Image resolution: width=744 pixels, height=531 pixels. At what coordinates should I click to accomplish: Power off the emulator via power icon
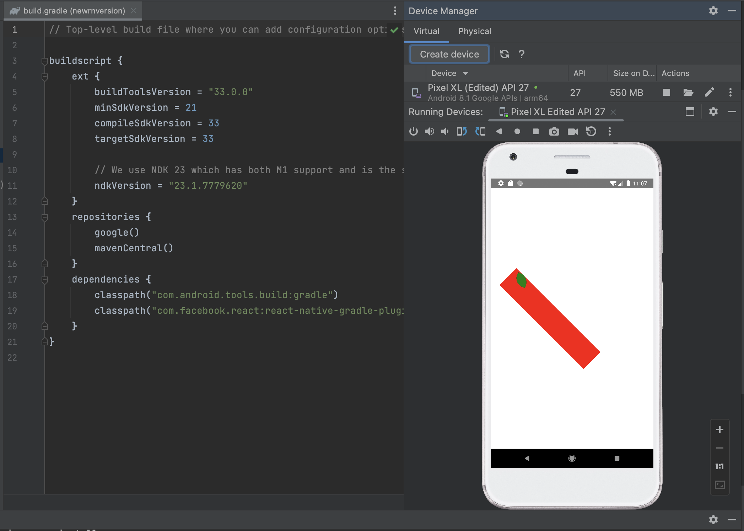point(413,131)
